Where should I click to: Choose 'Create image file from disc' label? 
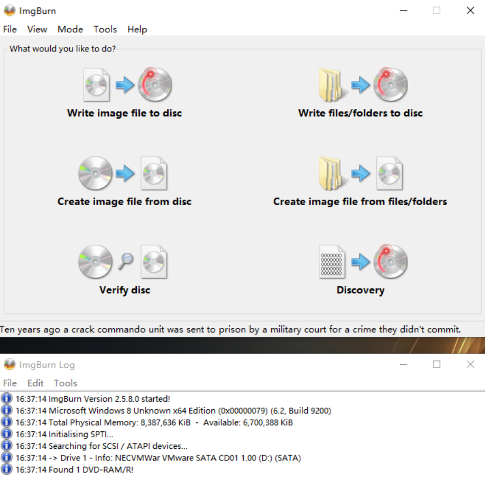pos(124,201)
